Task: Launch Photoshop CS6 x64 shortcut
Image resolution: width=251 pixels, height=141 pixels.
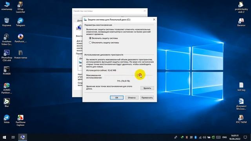Action: 7,56
